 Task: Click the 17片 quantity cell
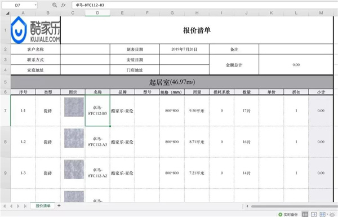pyautogui.click(x=246, y=110)
